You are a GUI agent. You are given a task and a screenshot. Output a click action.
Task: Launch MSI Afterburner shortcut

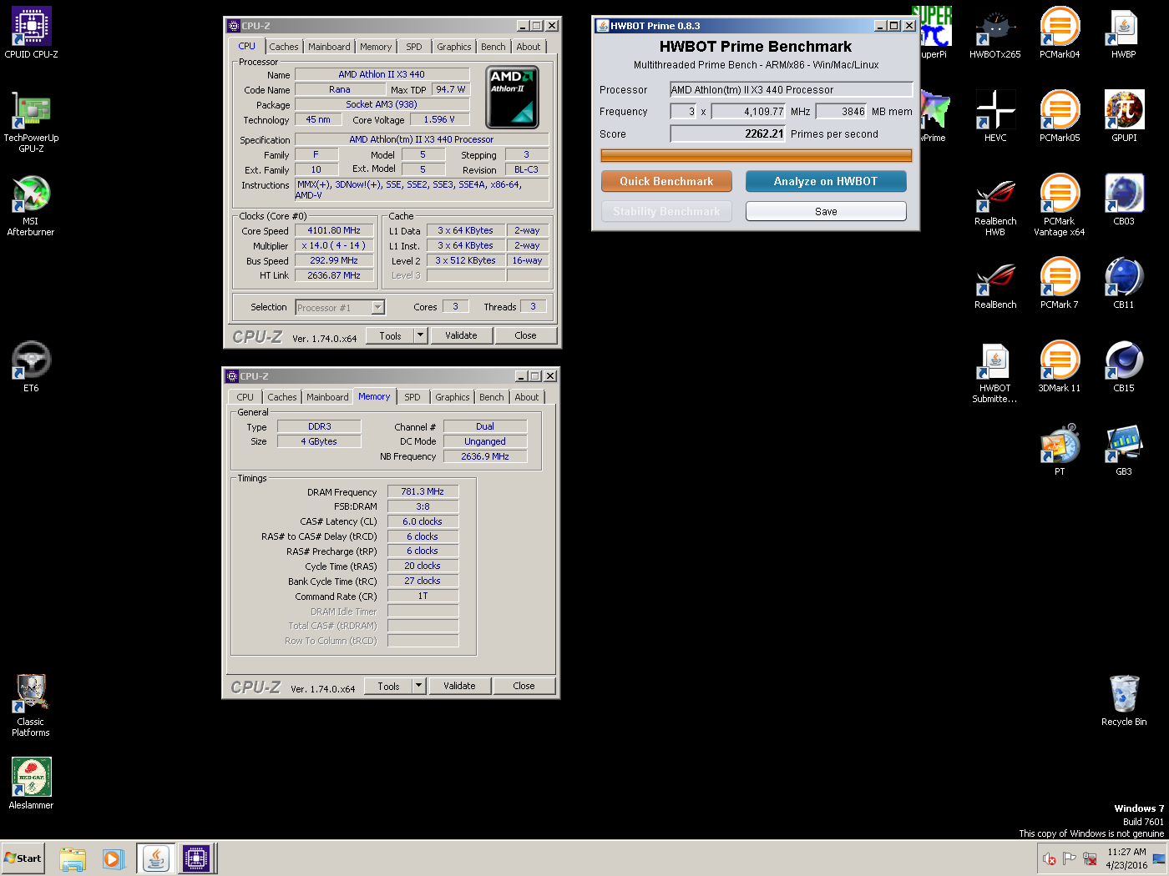pos(31,205)
